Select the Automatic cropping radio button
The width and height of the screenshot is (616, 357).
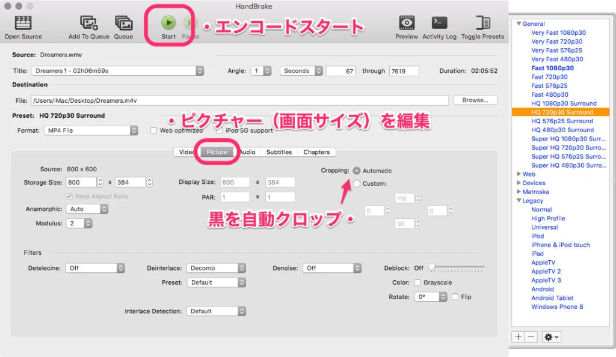click(356, 171)
